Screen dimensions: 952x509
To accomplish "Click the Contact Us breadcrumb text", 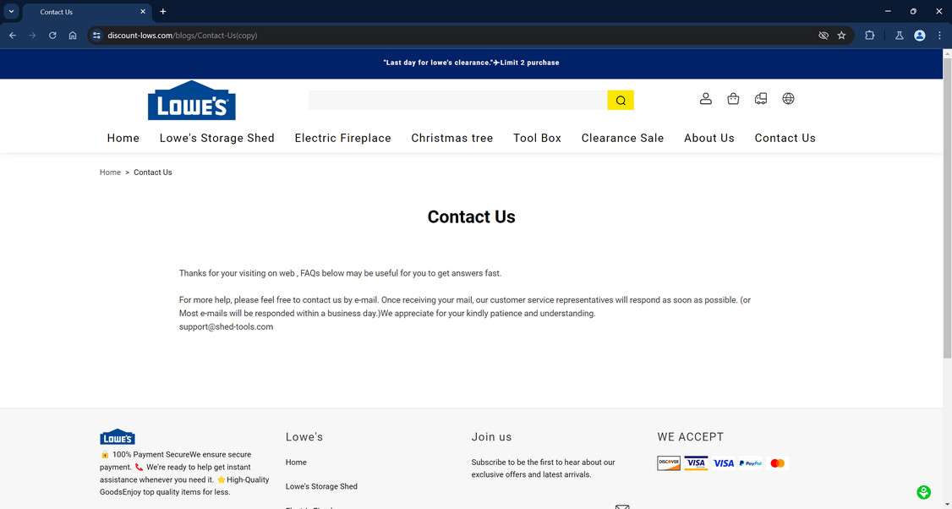I will click(x=152, y=172).
